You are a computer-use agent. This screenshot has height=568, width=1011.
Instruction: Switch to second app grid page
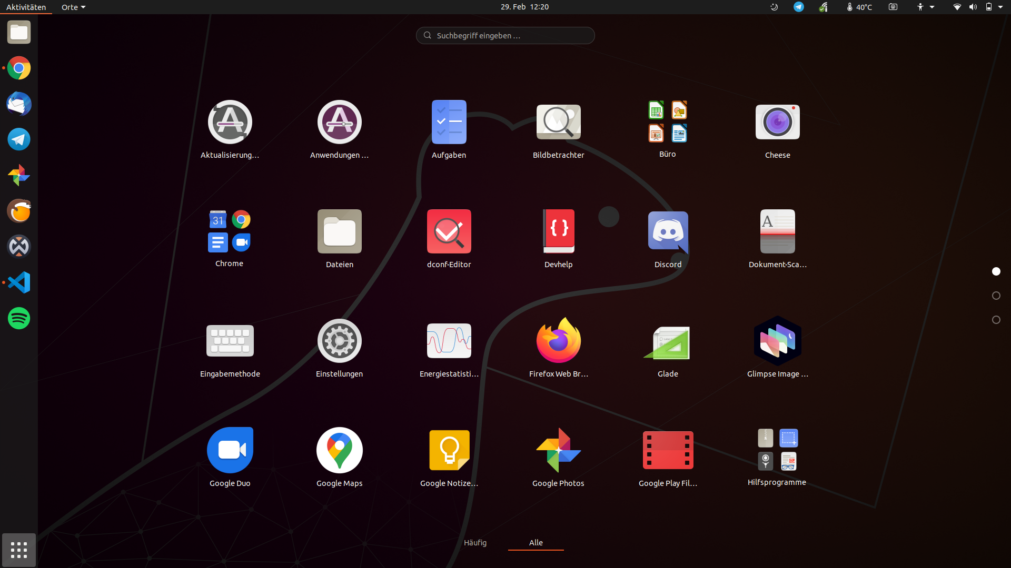pos(996,296)
